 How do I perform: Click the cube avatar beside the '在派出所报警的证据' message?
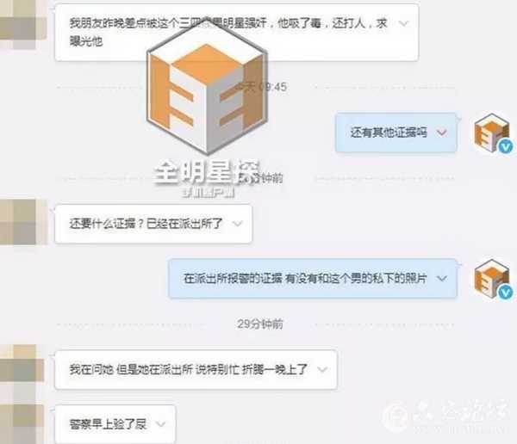(x=492, y=279)
